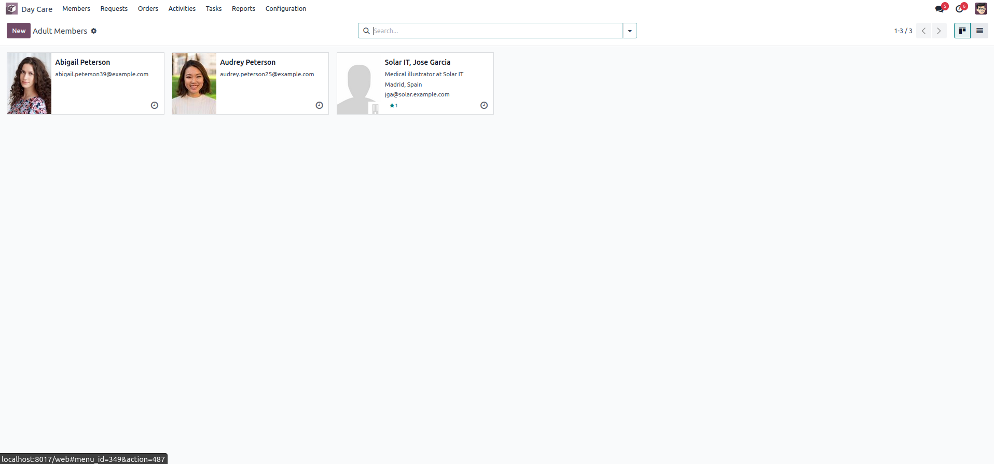Open the Members menu
The width and height of the screenshot is (994, 464).
point(76,9)
